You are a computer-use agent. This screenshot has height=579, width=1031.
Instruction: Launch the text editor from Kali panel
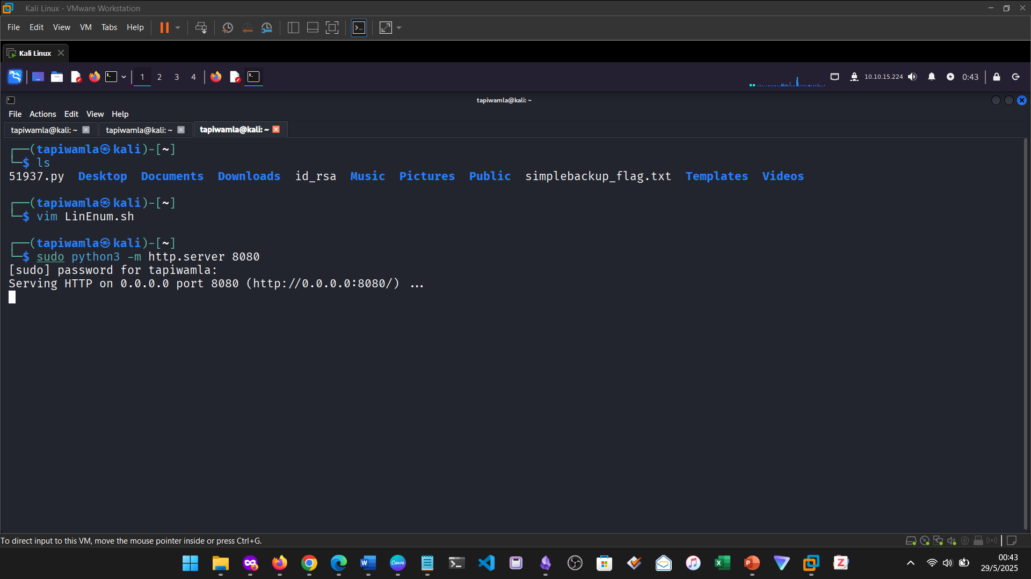pyautogui.click(x=76, y=77)
